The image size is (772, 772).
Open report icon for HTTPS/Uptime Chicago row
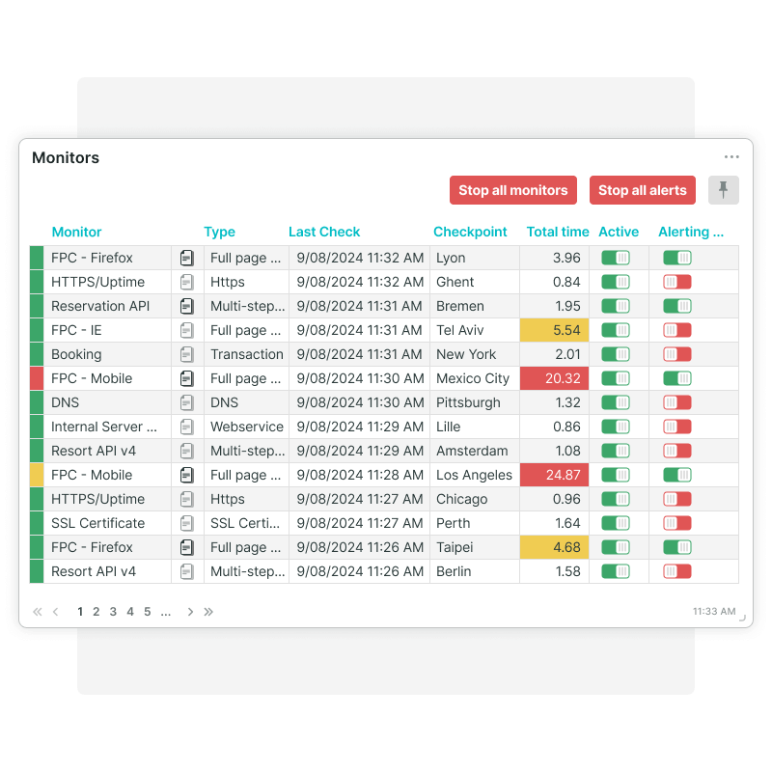click(x=187, y=499)
